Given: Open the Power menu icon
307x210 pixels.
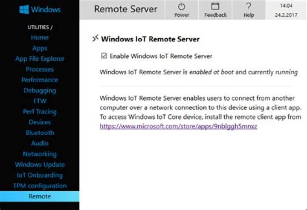Looking at the screenshot, I should [x=182, y=6].
